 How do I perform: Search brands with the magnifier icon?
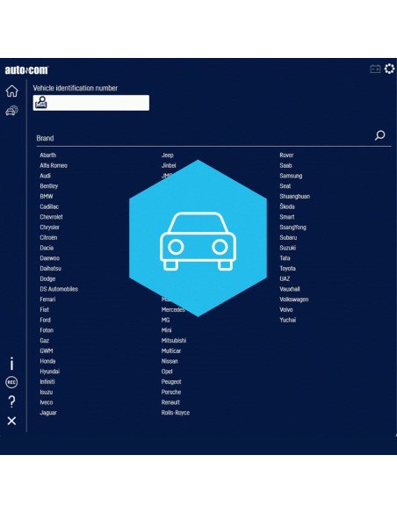tap(379, 135)
